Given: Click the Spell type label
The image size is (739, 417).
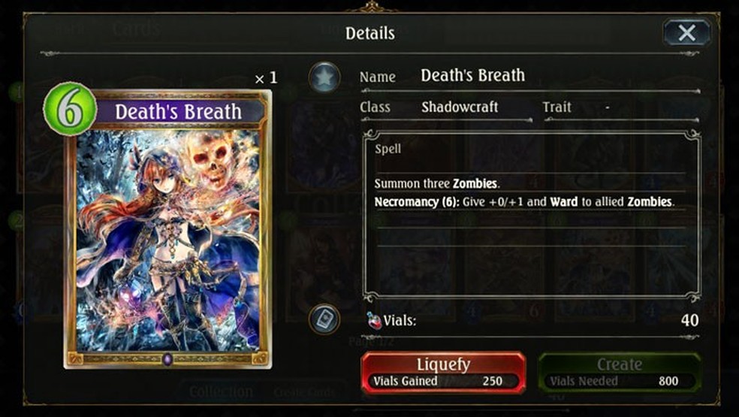Looking at the screenshot, I should pos(388,149).
